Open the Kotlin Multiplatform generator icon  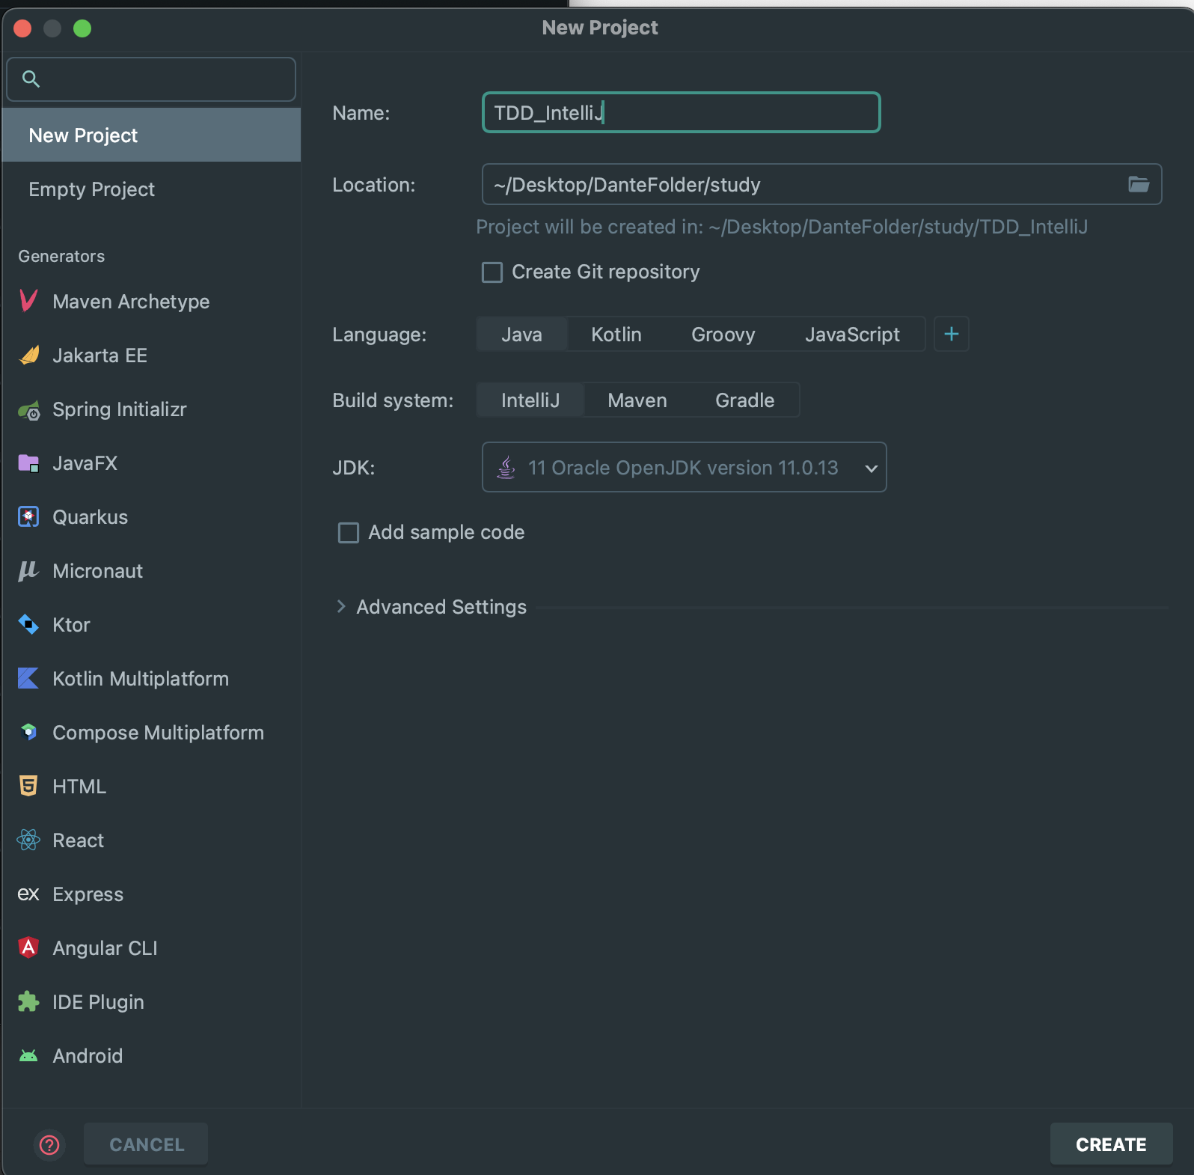(x=28, y=679)
